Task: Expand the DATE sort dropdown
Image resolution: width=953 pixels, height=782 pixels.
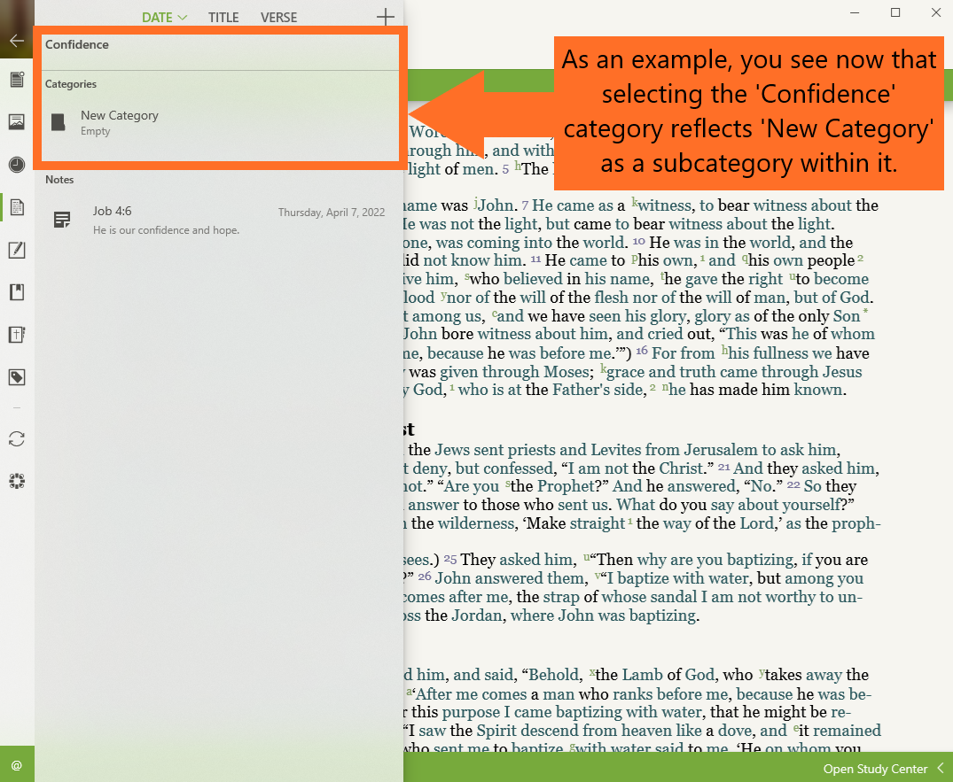Action: pos(164,17)
